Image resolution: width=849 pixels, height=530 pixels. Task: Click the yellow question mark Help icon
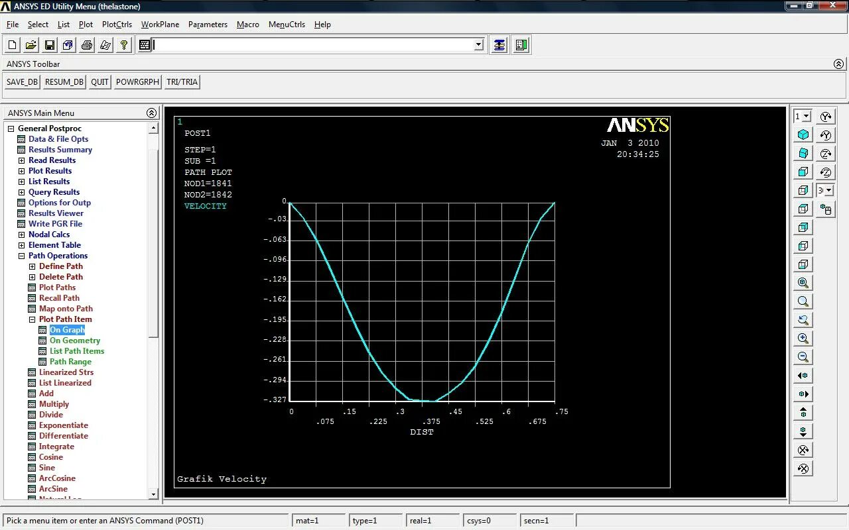point(124,45)
